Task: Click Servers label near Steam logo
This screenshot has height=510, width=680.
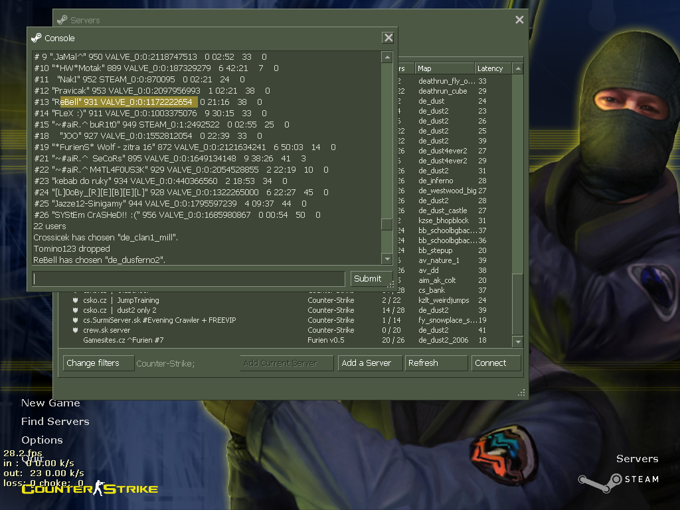Action: coord(637,459)
